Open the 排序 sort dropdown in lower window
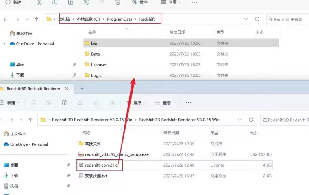This screenshot has width=309, height=195. pyautogui.click(x=135, y=103)
